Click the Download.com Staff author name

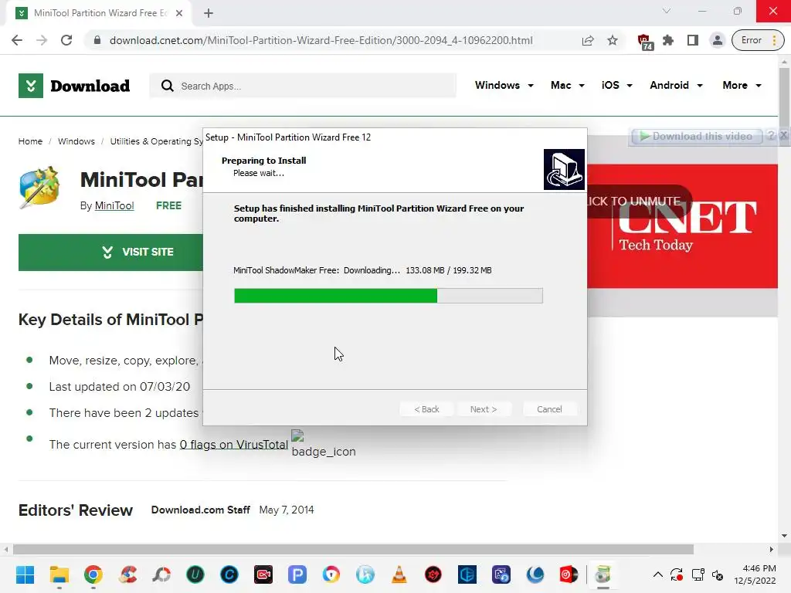(x=200, y=510)
